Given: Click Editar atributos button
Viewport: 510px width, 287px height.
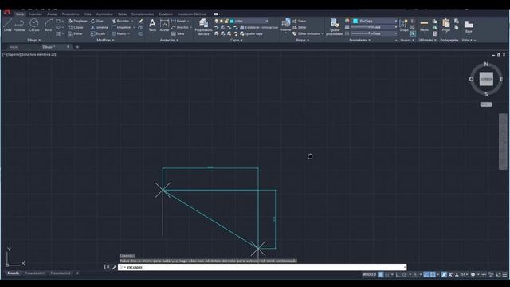Looking at the screenshot, I should point(306,33).
